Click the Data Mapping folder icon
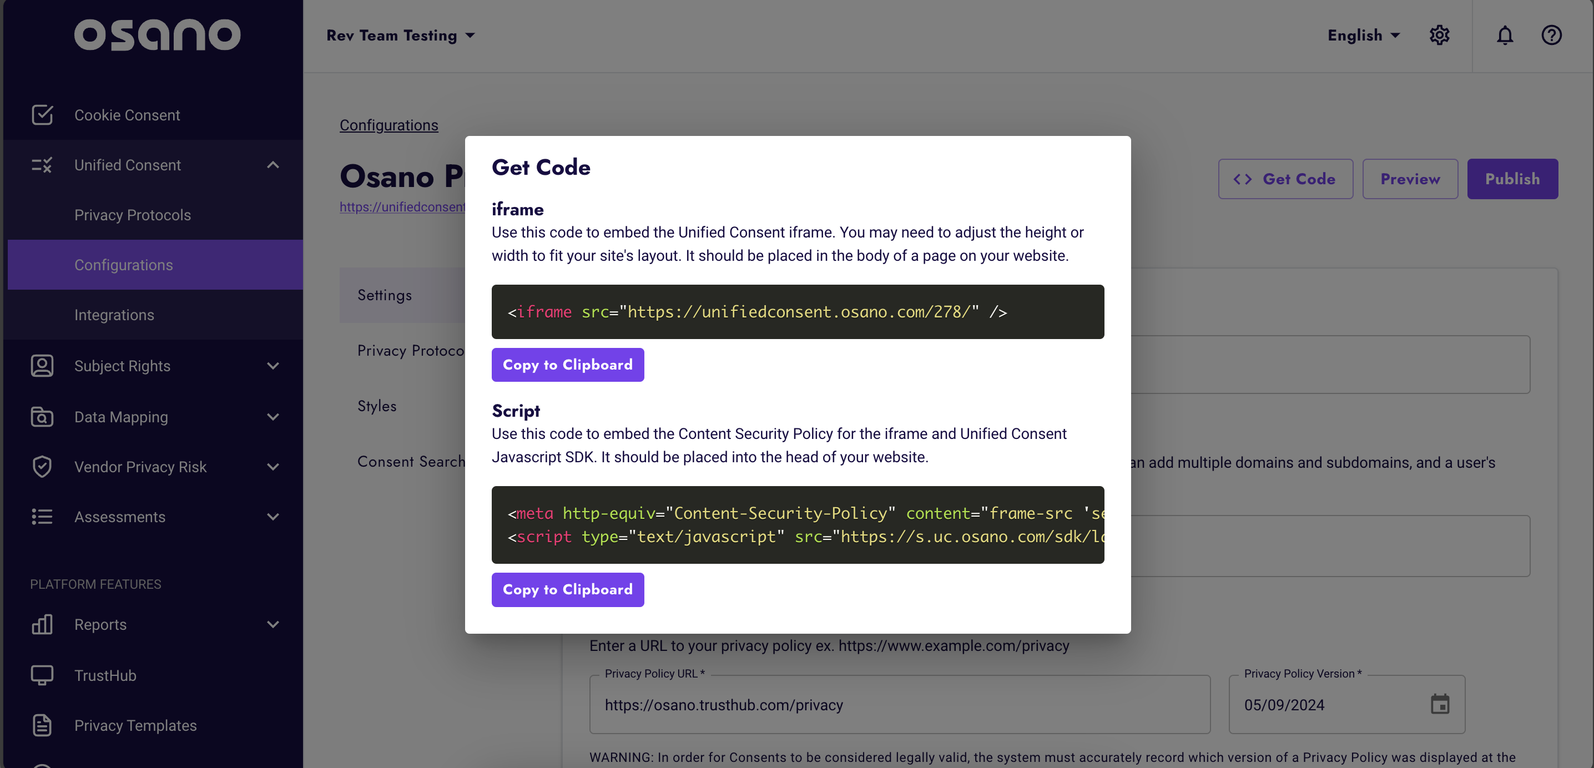 [42, 417]
